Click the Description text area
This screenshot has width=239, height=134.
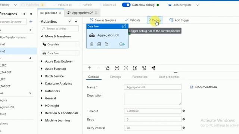(x=153, y=99)
